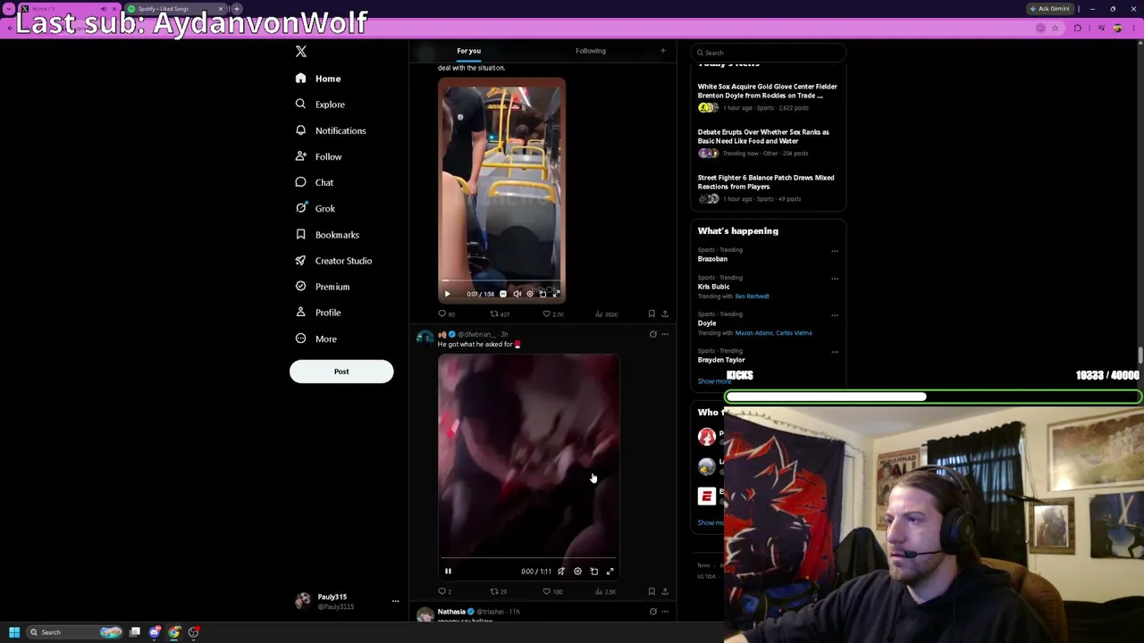Switch to the Following tab
Screen dimensions: 1144x643
(x=591, y=51)
